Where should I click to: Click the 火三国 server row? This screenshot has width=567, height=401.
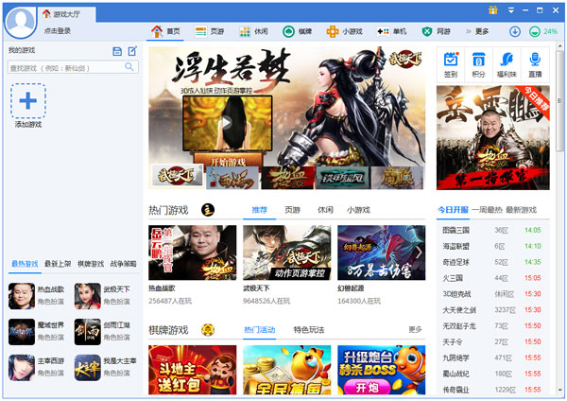click(x=492, y=278)
